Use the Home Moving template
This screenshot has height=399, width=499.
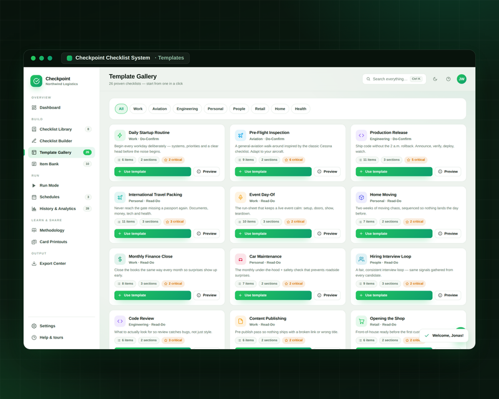tap(394, 234)
